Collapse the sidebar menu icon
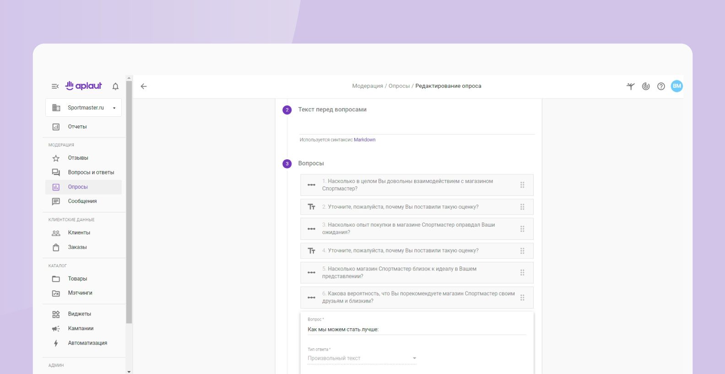The width and height of the screenshot is (725, 374). 55,86
